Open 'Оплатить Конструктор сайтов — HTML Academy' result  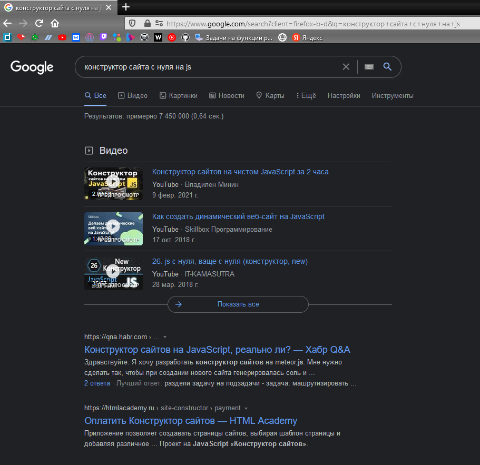[x=191, y=420]
